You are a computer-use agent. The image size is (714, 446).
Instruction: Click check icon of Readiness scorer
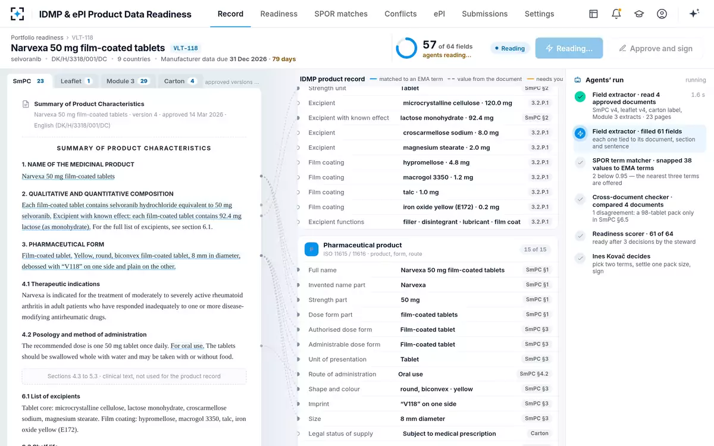580,236
